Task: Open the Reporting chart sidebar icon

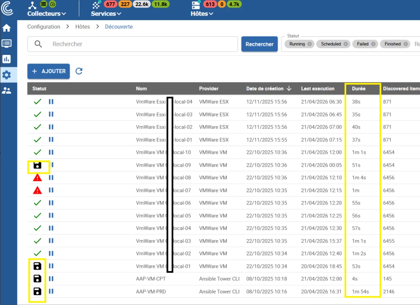Action: pos(6,59)
